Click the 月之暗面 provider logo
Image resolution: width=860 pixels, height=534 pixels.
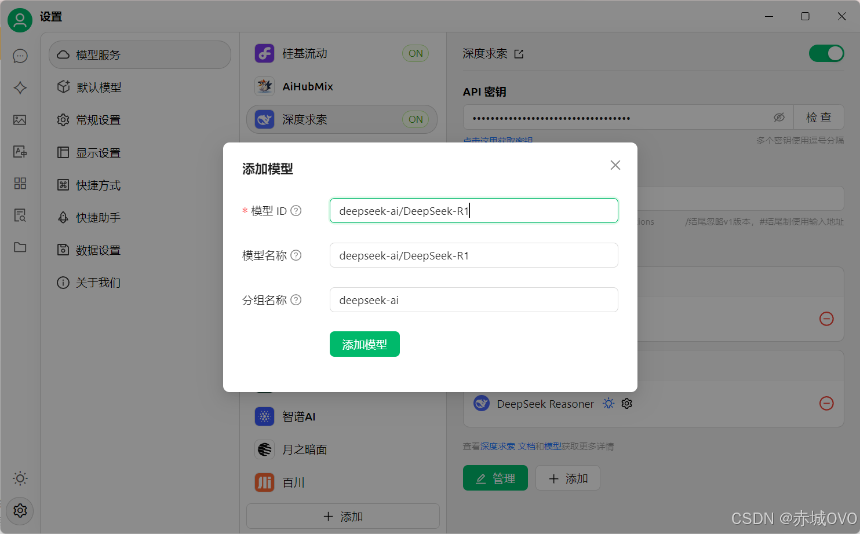[265, 449]
